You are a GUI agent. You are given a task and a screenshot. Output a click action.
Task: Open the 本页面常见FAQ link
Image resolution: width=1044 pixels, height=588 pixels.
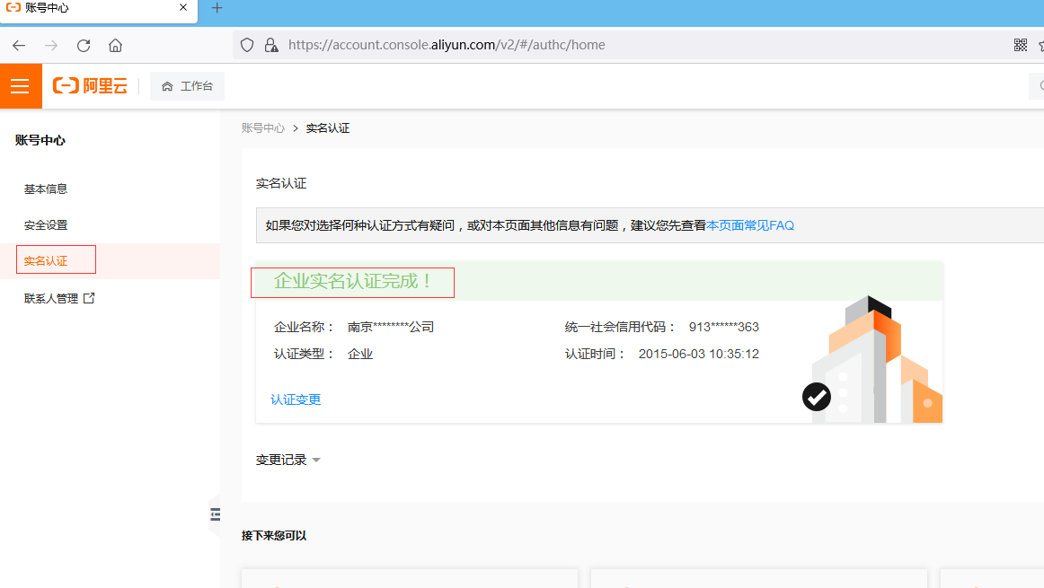tap(750, 225)
